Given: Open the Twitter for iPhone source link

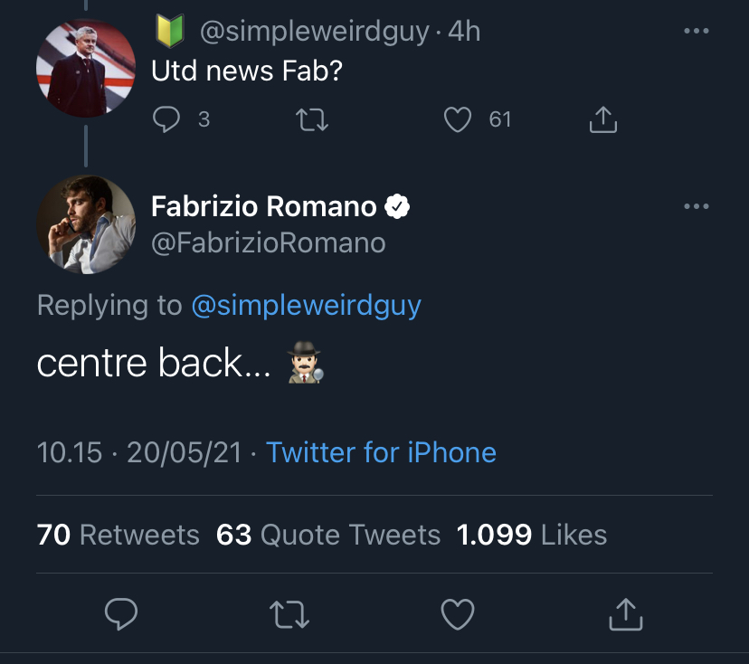Looking at the screenshot, I should [x=381, y=452].
